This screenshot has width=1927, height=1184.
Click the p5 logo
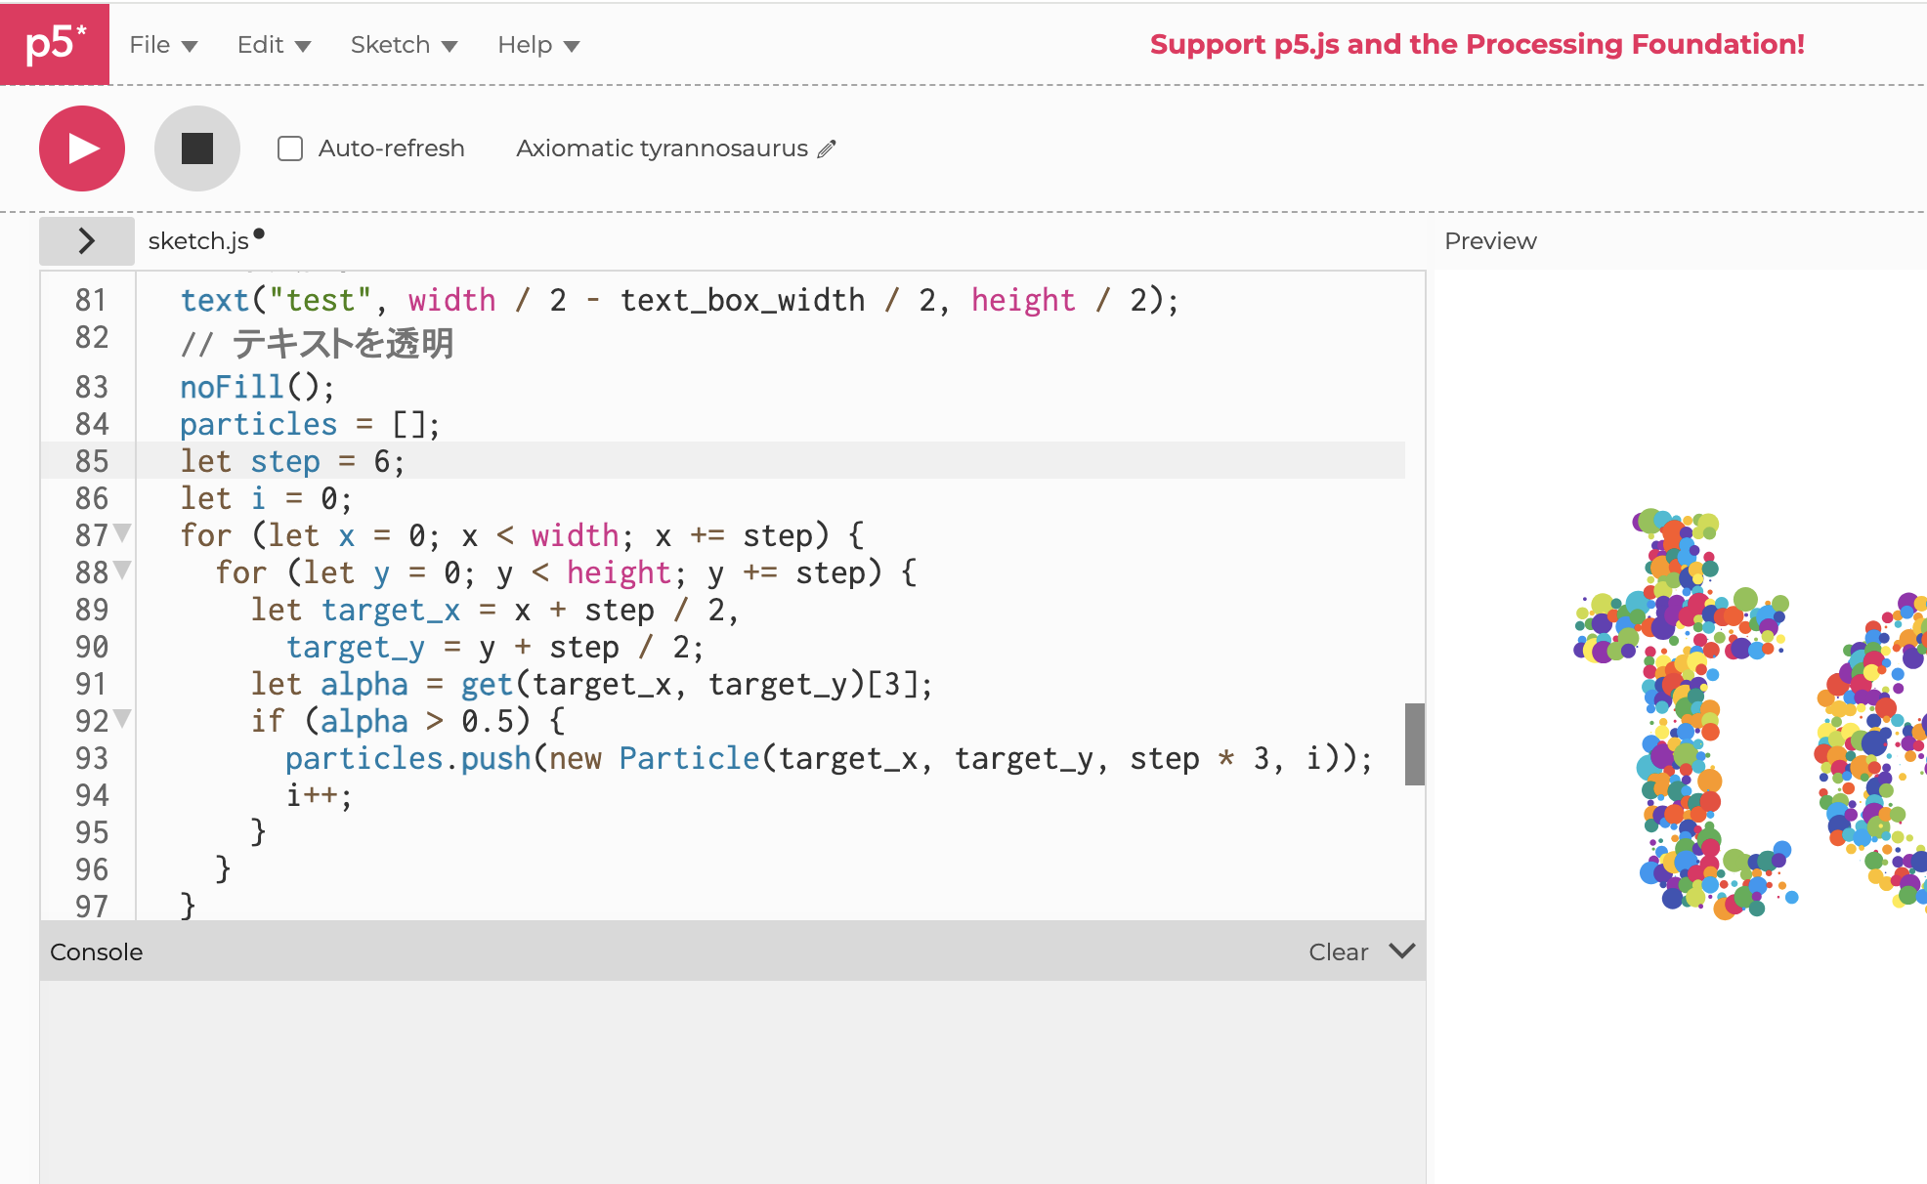click(54, 44)
